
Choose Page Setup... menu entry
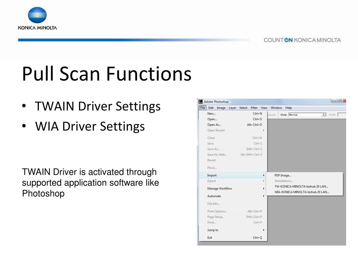233,217
